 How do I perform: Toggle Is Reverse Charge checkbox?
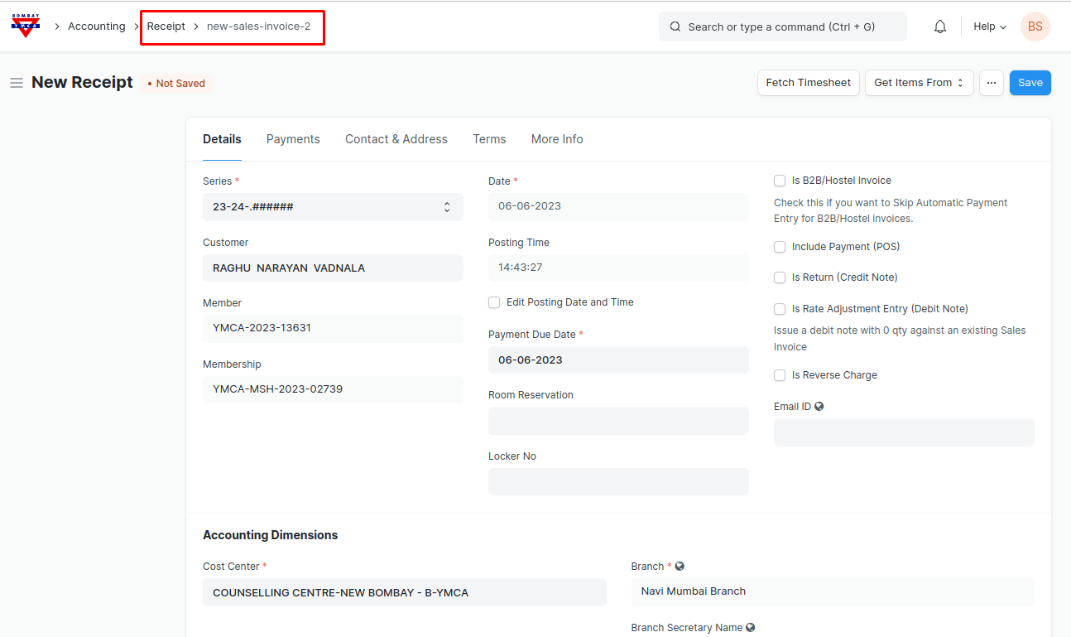point(780,375)
